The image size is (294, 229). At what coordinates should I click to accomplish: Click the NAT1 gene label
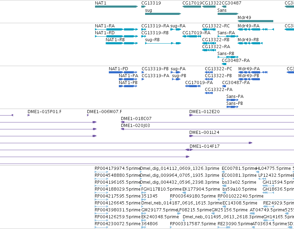101,3
